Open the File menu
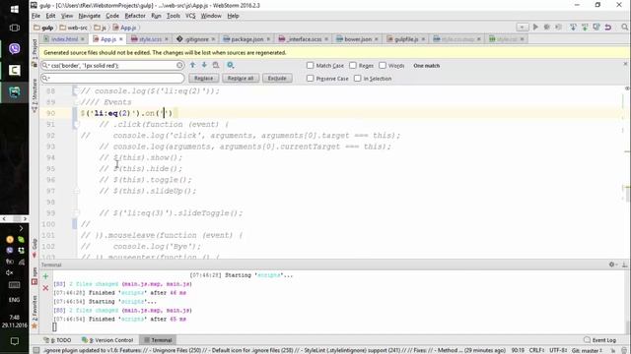This screenshot has width=631, height=354. 35,16
